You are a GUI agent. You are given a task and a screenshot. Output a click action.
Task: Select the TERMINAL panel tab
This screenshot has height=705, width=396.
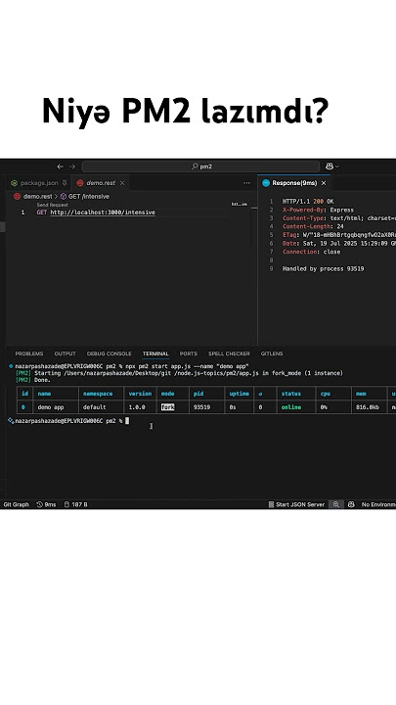click(x=155, y=353)
